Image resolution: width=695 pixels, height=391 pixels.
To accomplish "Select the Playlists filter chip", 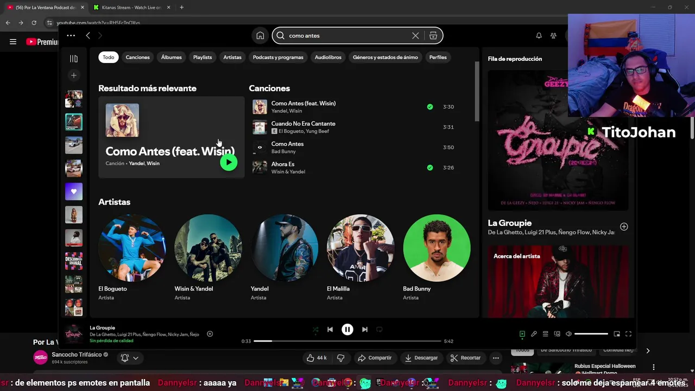I will pos(203,57).
